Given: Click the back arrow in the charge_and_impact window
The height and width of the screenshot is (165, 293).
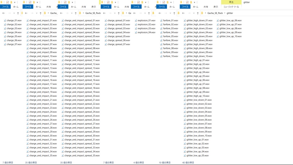Looking at the screenshot, I should [x=26, y=13].
